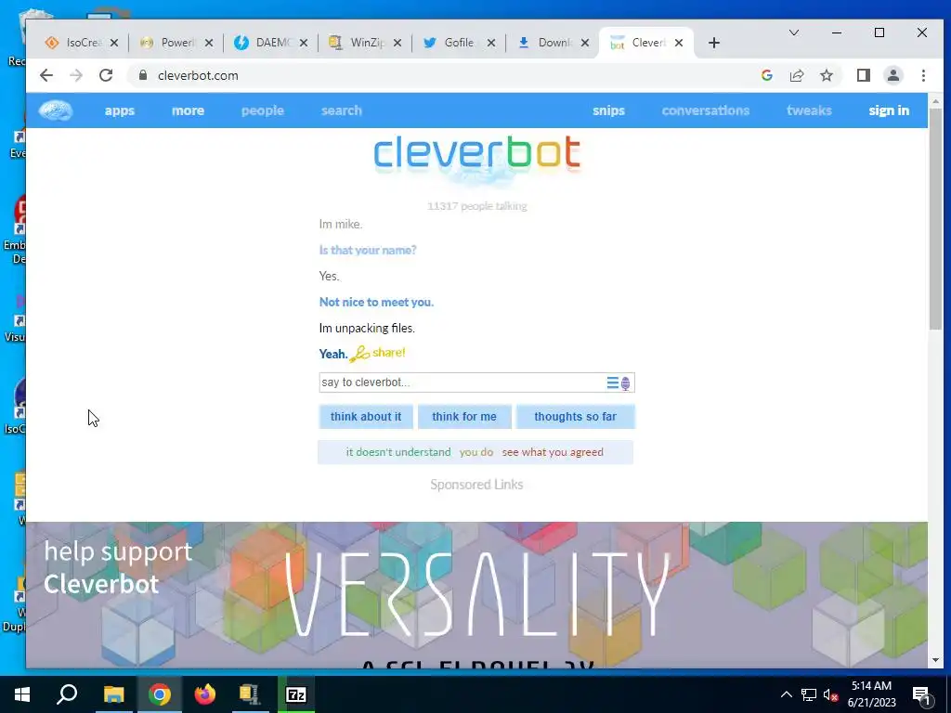Open the apps menu

click(x=120, y=110)
